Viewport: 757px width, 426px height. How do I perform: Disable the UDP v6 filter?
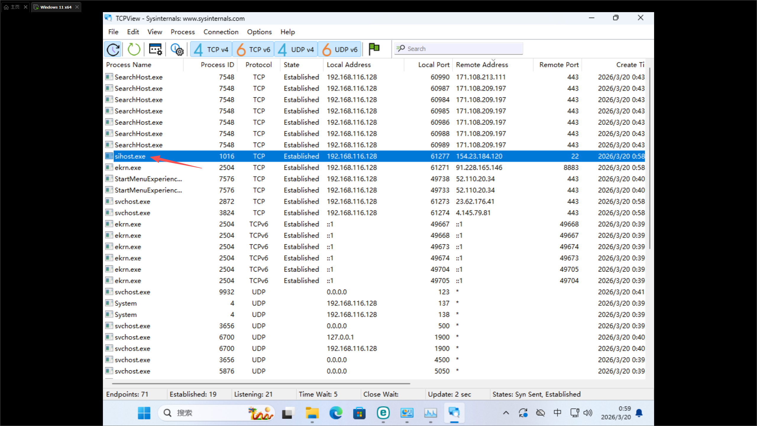(339, 49)
